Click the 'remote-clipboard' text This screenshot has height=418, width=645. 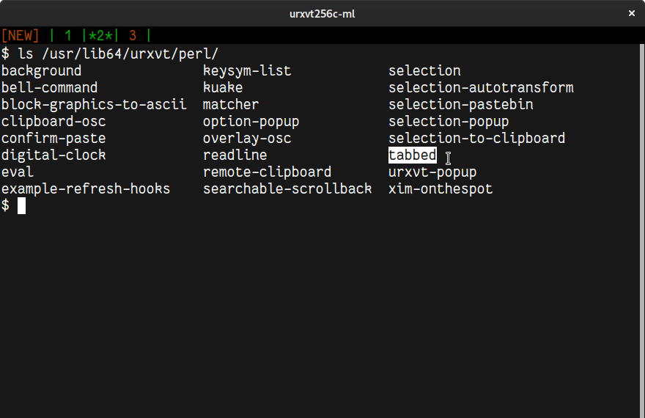(x=267, y=172)
